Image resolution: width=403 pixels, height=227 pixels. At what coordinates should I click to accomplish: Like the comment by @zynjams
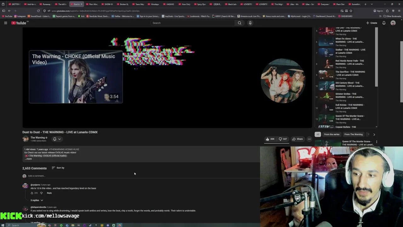point(32,193)
